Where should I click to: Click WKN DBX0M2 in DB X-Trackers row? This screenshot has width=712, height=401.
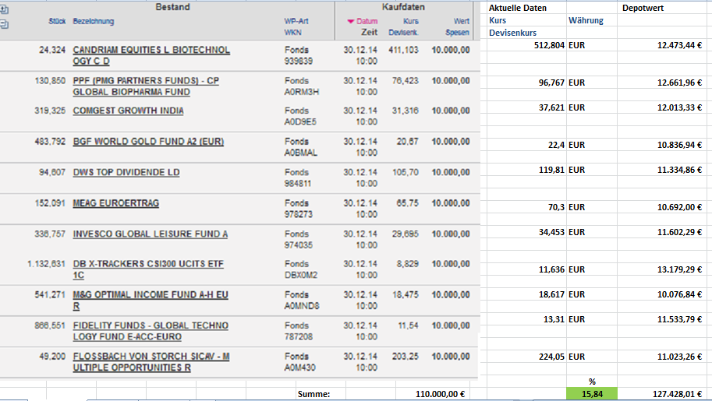[x=300, y=276]
